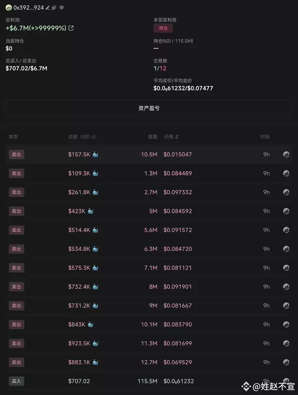The image size is (298, 395).
Task: Click the chart icon on the $923.5K row
Action: pos(286,343)
